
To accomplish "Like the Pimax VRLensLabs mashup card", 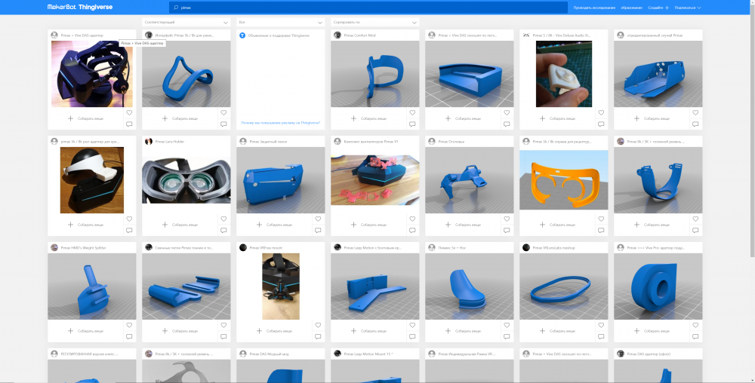I will coord(601,326).
